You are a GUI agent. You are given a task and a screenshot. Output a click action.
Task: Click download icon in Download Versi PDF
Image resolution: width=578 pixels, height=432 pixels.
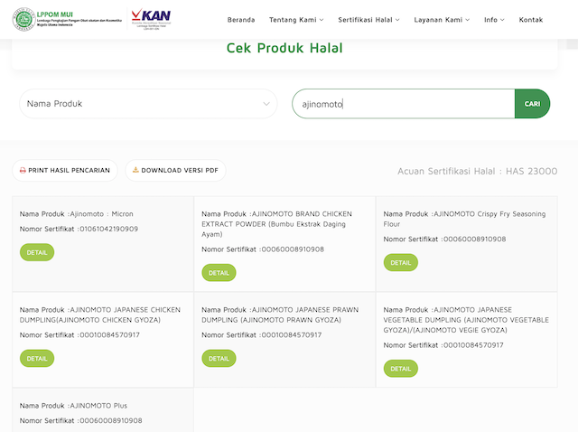tap(135, 170)
